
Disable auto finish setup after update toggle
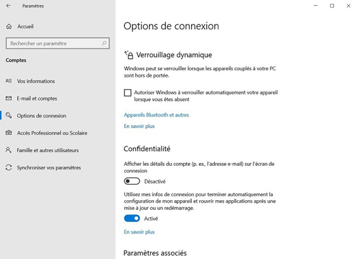tap(132, 218)
